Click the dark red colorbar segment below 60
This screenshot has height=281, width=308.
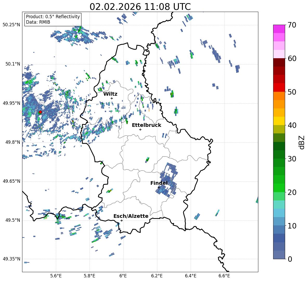tap(279, 62)
